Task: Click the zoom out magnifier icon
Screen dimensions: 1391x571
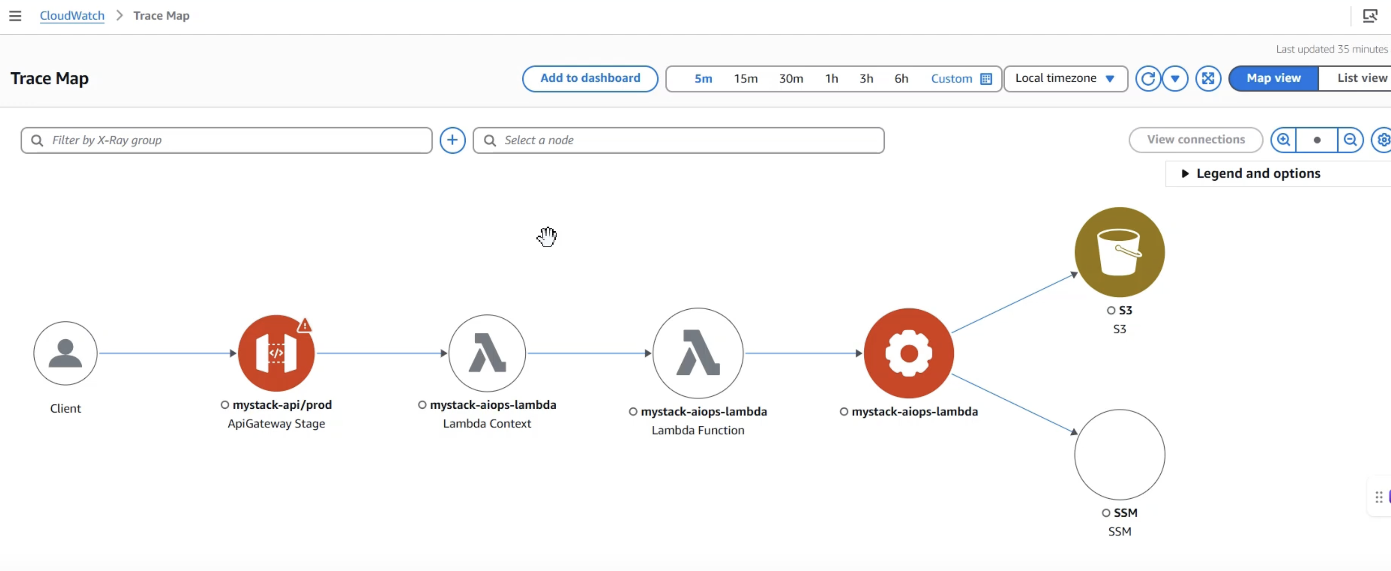Action: point(1350,140)
